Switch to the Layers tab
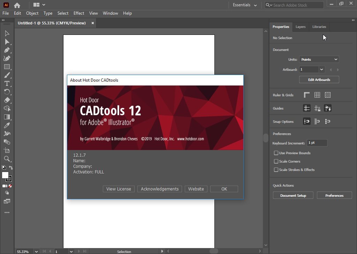This screenshot has width=357, height=254. pyautogui.click(x=301, y=27)
